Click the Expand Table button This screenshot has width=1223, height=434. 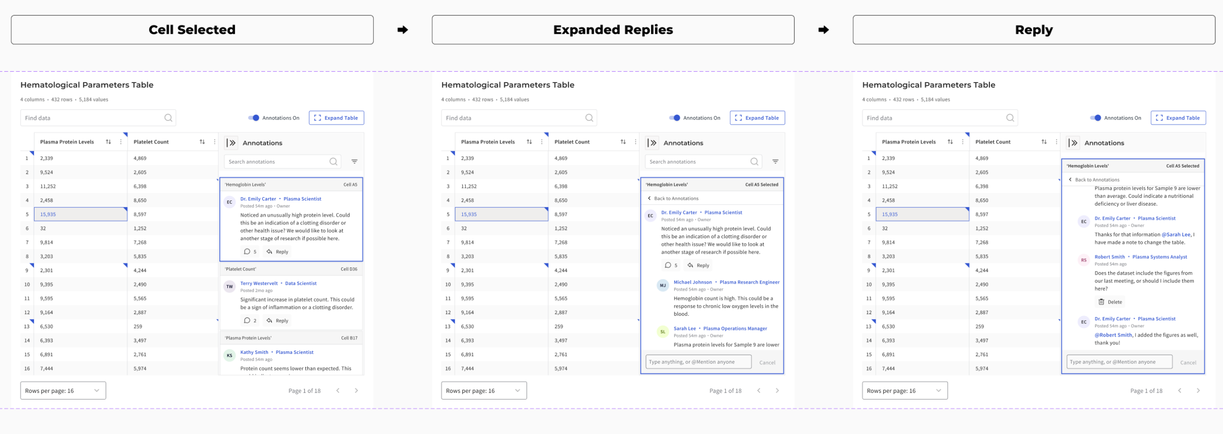click(x=336, y=117)
